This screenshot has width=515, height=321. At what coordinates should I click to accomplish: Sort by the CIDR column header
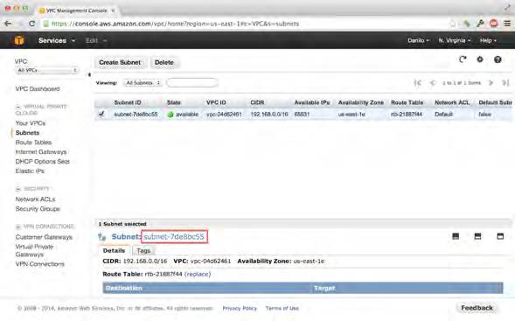(257, 102)
